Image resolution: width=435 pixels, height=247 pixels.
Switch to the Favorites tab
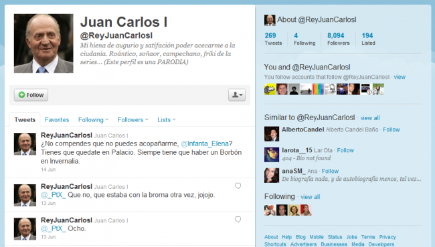point(57,119)
